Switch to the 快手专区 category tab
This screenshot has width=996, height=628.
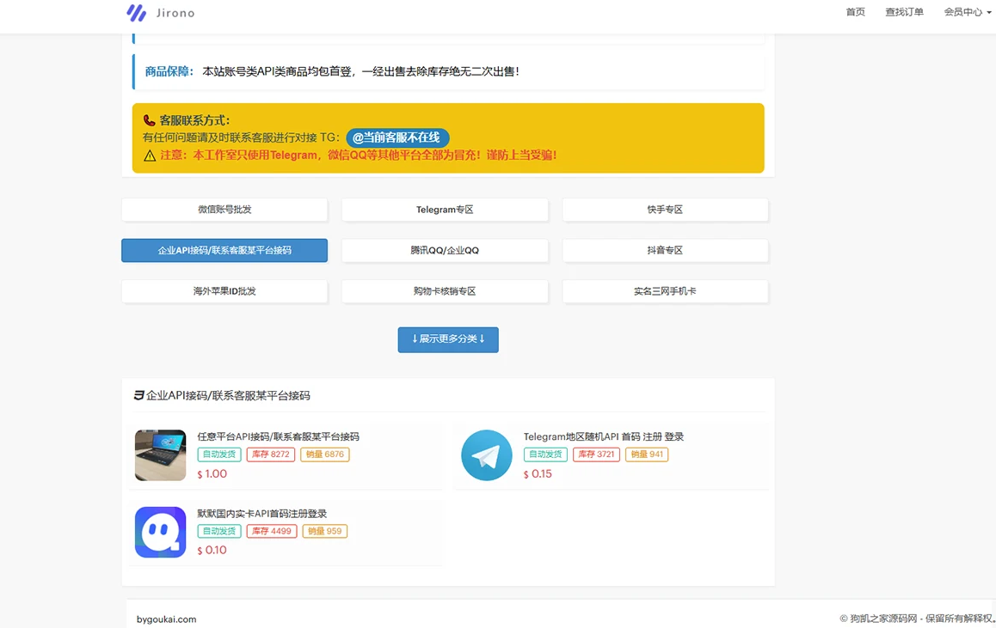coord(665,210)
